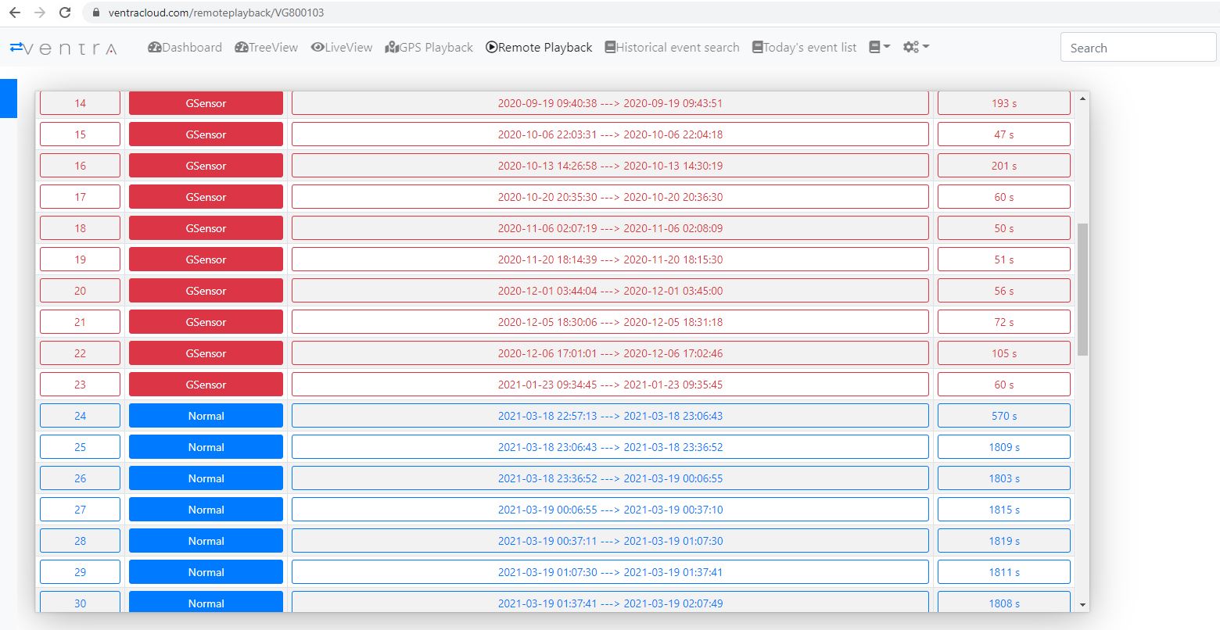Viewport: 1220px width, 630px height.
Task: Click the GPS Playback map icon
Action: 392,48
